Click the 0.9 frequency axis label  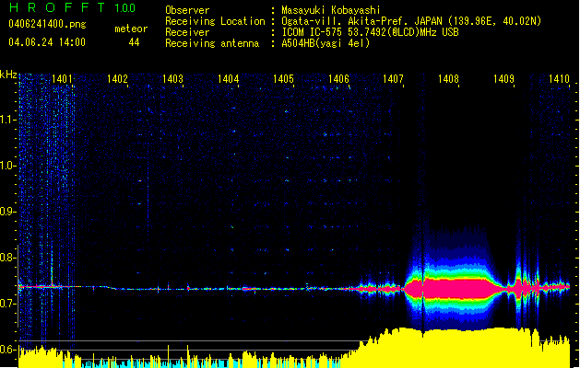coord(7,212)
